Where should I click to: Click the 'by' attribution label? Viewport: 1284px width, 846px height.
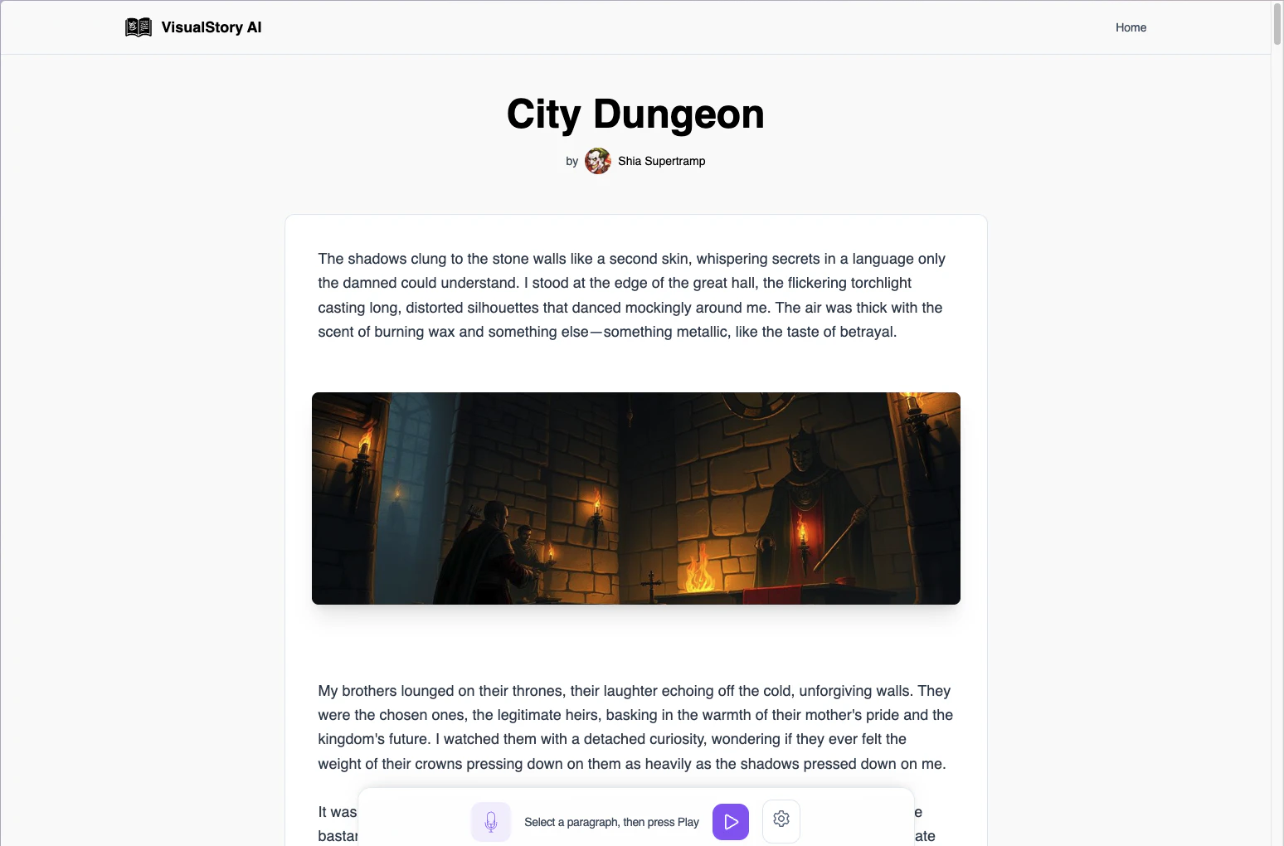coord(571,161)
